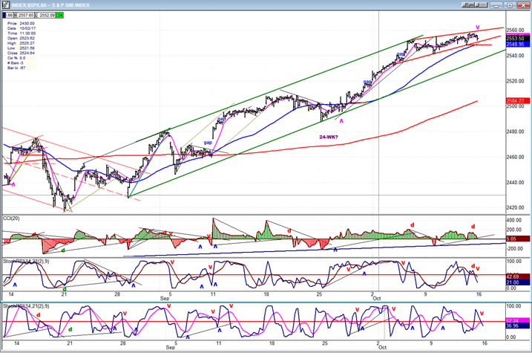Click the green d marker in CCI panel
The image size is (532, 353).
(x=62, y=250)
